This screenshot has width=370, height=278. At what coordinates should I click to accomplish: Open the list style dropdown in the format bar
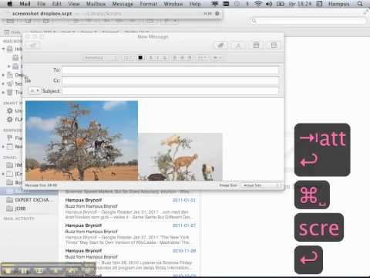[202, 58]
